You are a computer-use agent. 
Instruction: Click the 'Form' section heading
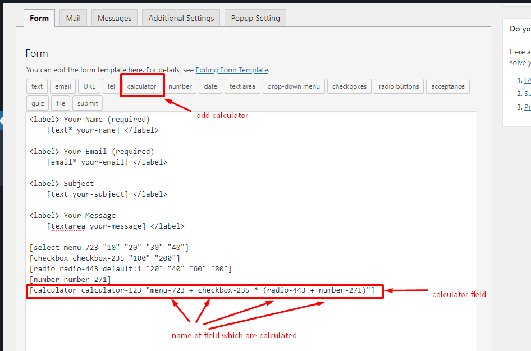[36, 53]
